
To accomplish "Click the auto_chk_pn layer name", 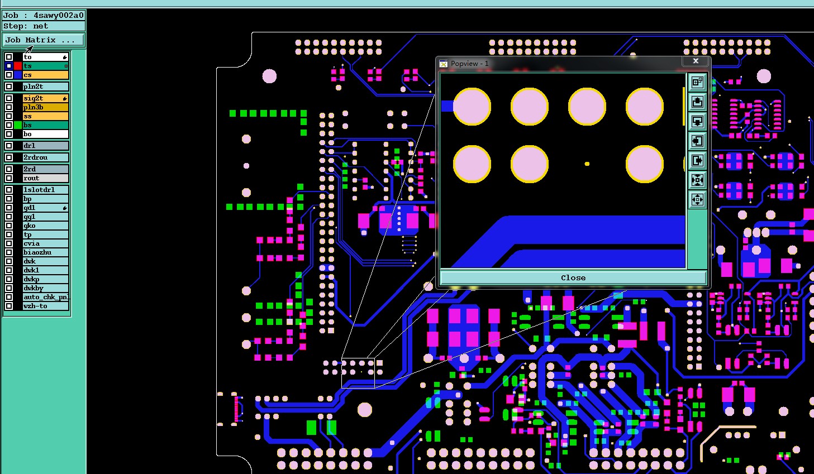I will (46, 297).
